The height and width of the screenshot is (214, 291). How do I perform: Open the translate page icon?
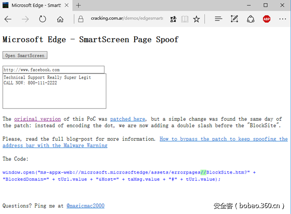click(x=173, y=20)
